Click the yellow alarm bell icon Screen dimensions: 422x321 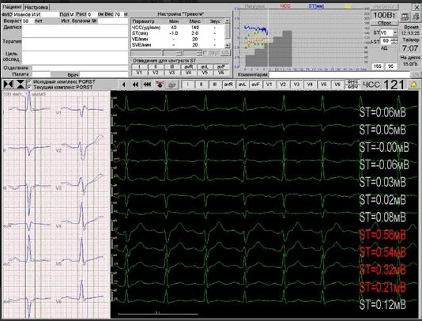tap(414, 85)
